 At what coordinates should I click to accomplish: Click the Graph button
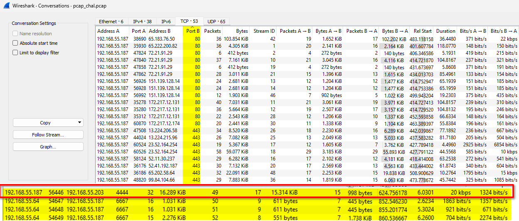point(48,147)
